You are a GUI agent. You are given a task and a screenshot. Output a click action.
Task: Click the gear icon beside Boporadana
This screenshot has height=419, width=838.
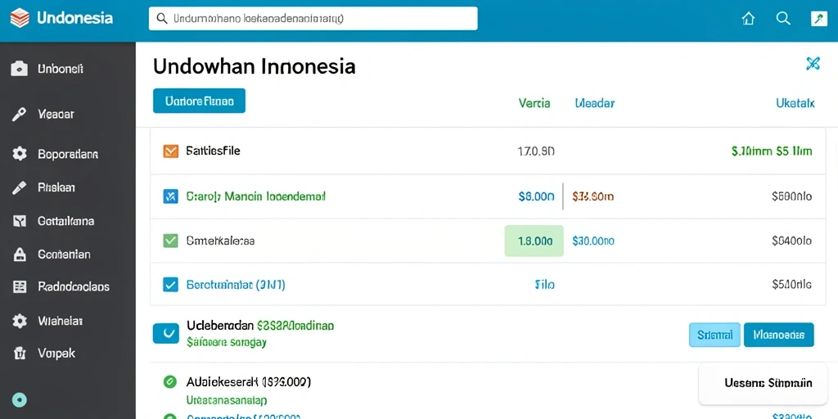(x=20, y=154)
